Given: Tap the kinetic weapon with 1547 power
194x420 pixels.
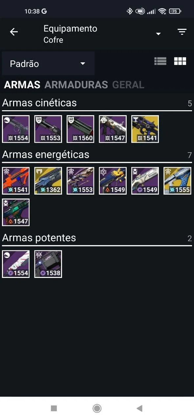Looking at the screenshot, I should tap(113, 129).
